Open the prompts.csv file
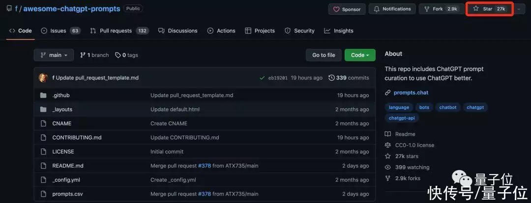This screenshot has height=203, width=531. point(67,194)
